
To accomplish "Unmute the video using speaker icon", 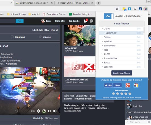I will (55, 111).
